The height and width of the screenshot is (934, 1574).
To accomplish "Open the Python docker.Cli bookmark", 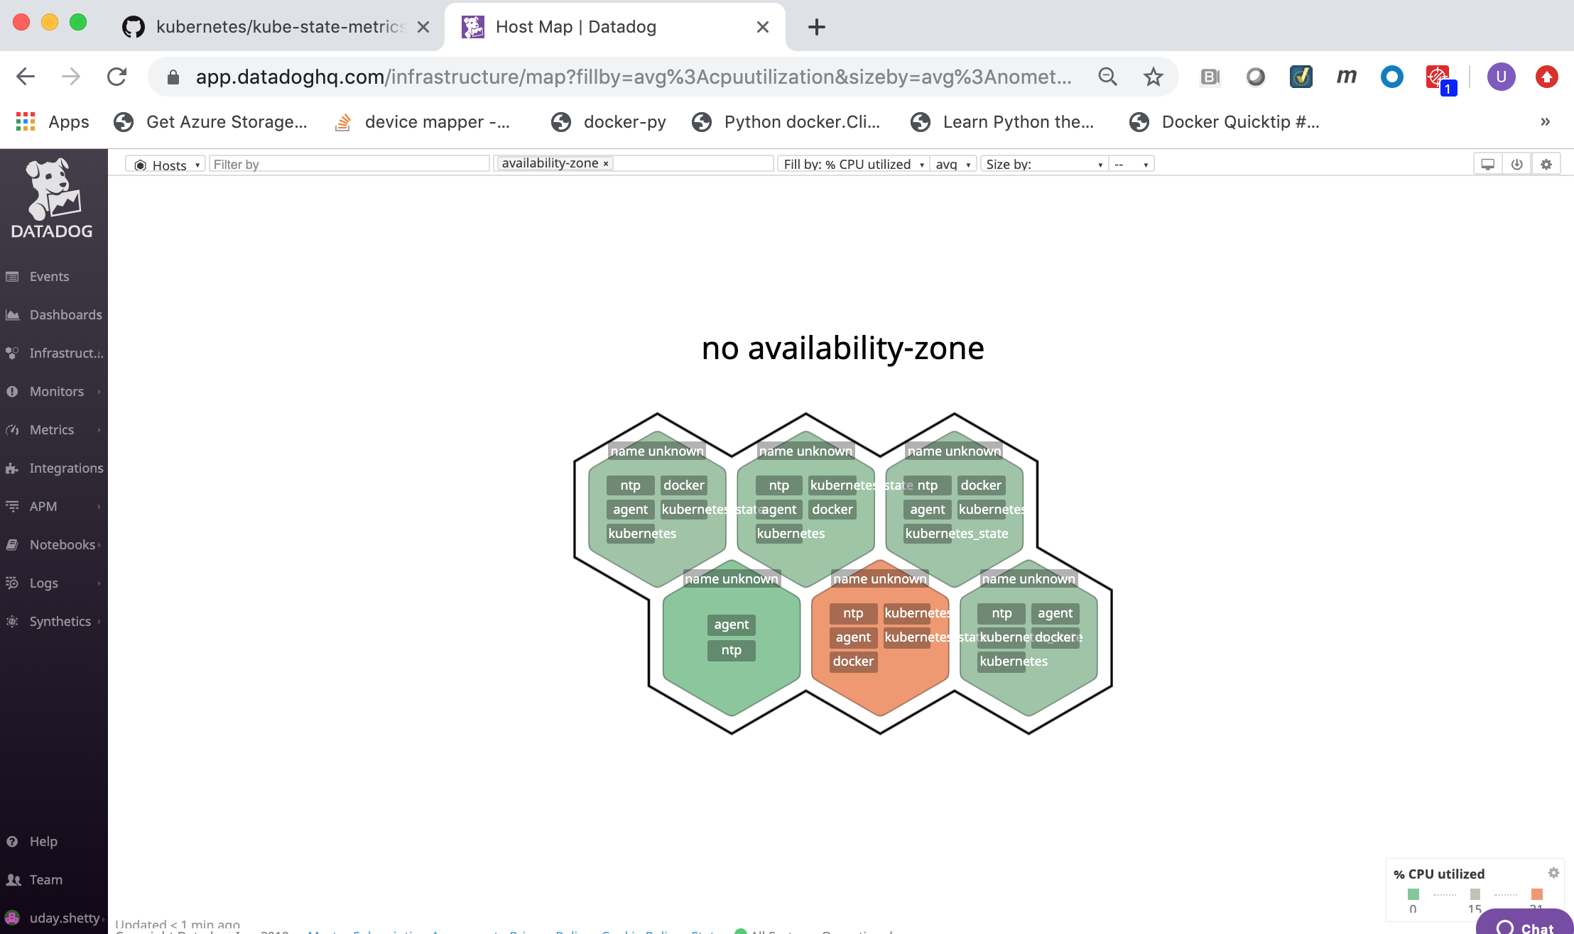I will [x=787, y=122].
